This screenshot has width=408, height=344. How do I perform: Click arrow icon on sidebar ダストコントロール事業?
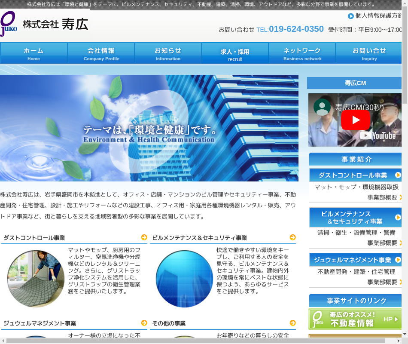(x=398, y=175)
